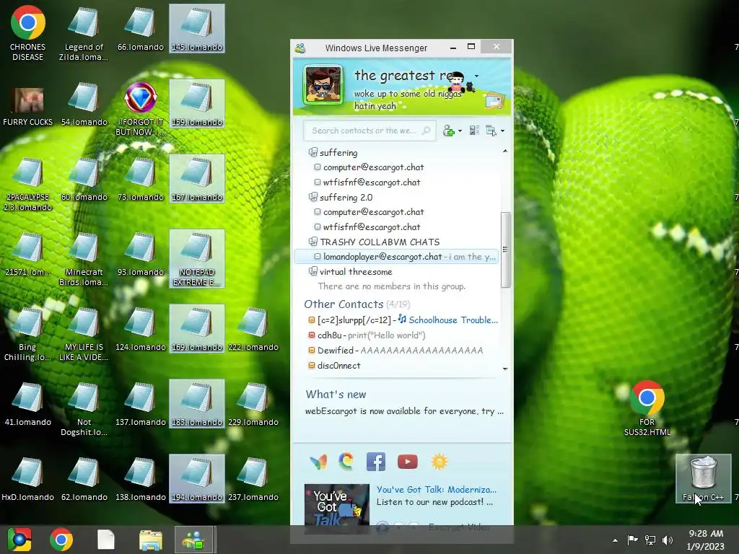The image size is (739, 554).
Task: Select the Bing Chilling.lomando desktop file
Action: 28,333
